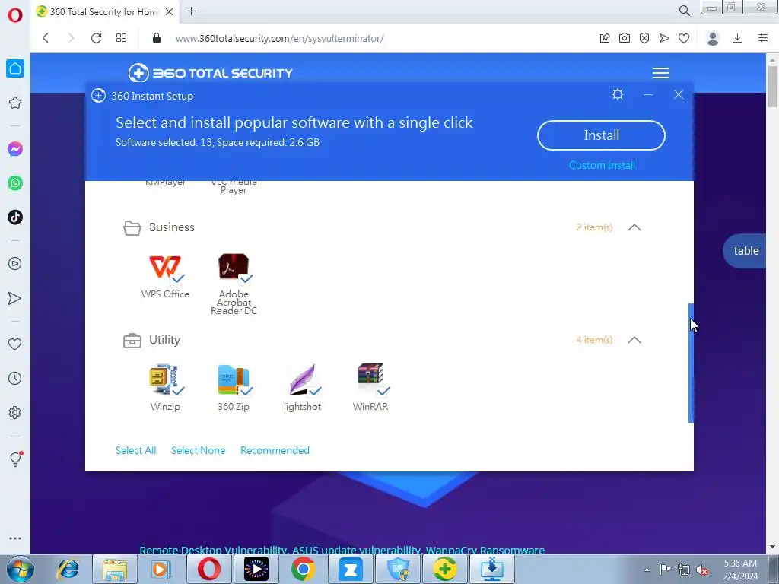Open Opera main menu logo

15,15
